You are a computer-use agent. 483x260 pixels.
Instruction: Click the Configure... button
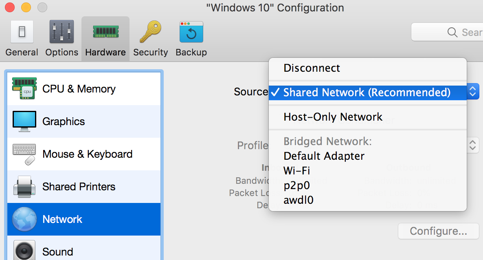click(438, 231)
